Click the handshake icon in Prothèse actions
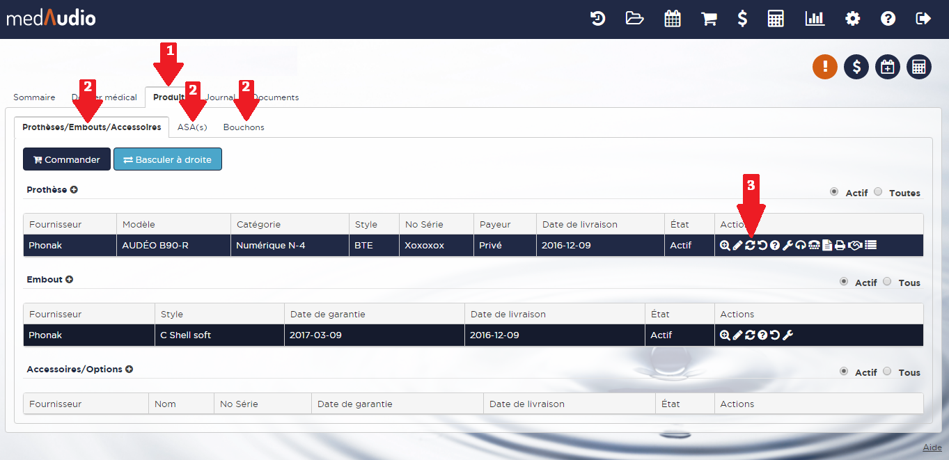This screenshot has width=949, height=460. click(855, 246)
